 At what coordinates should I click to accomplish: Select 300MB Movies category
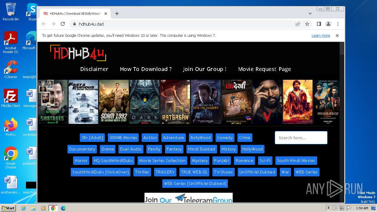coord(123,138)
